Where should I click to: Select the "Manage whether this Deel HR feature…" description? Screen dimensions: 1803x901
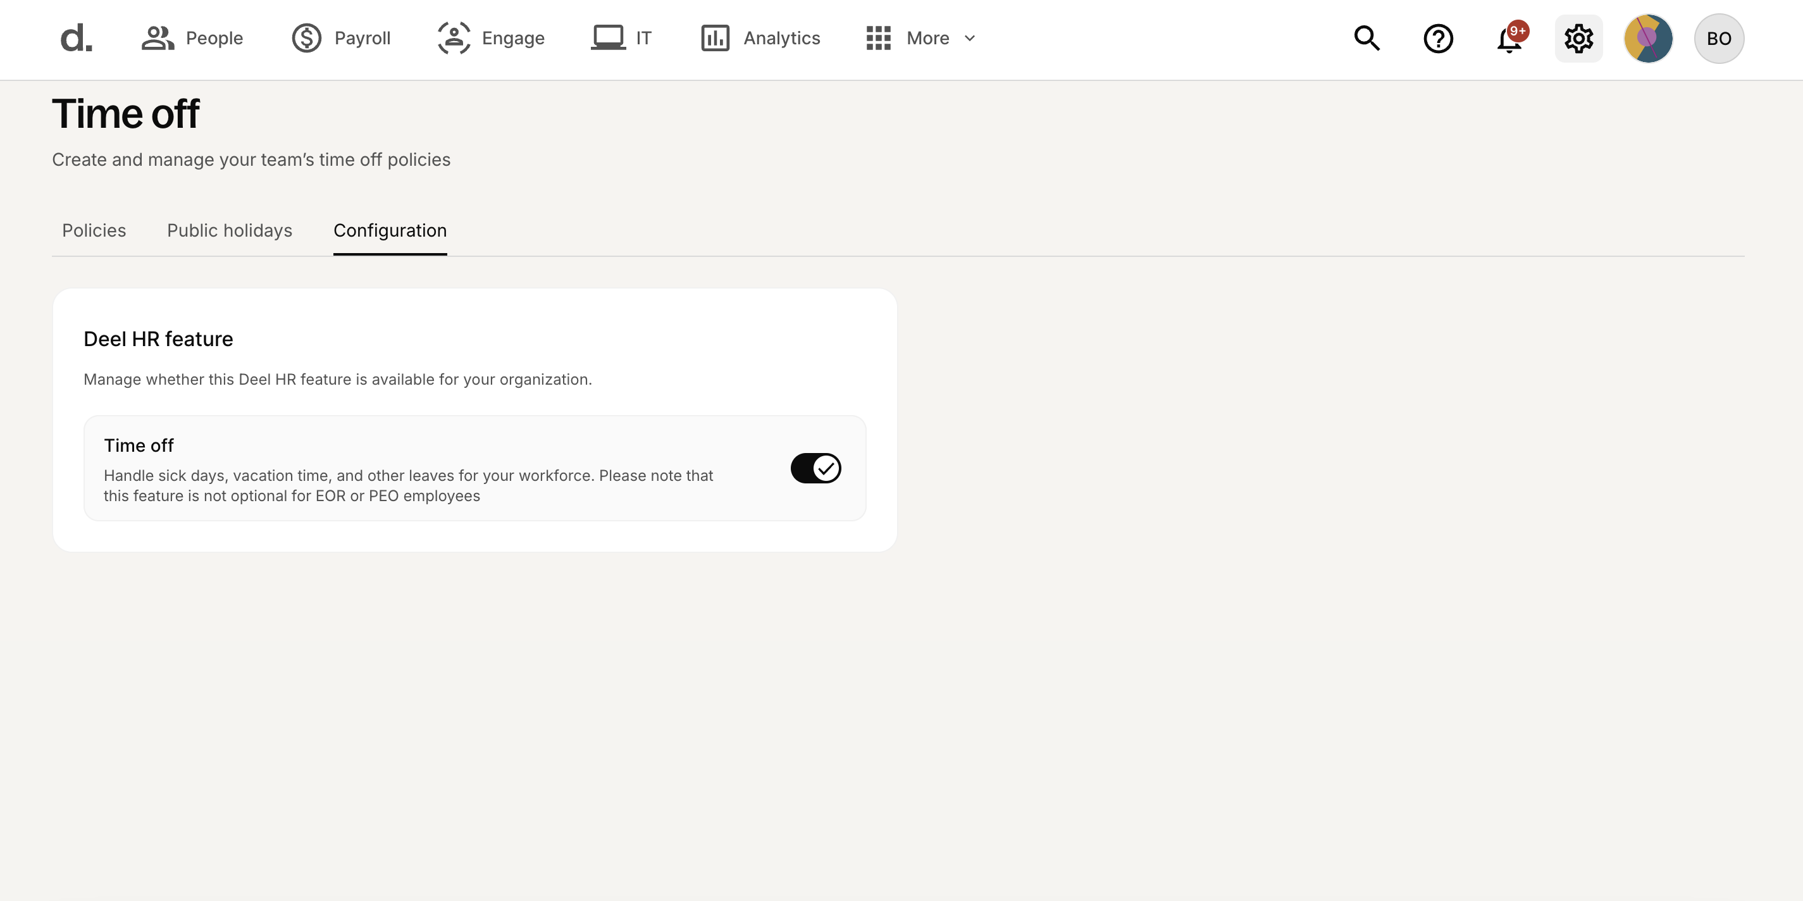pos(337,380)
